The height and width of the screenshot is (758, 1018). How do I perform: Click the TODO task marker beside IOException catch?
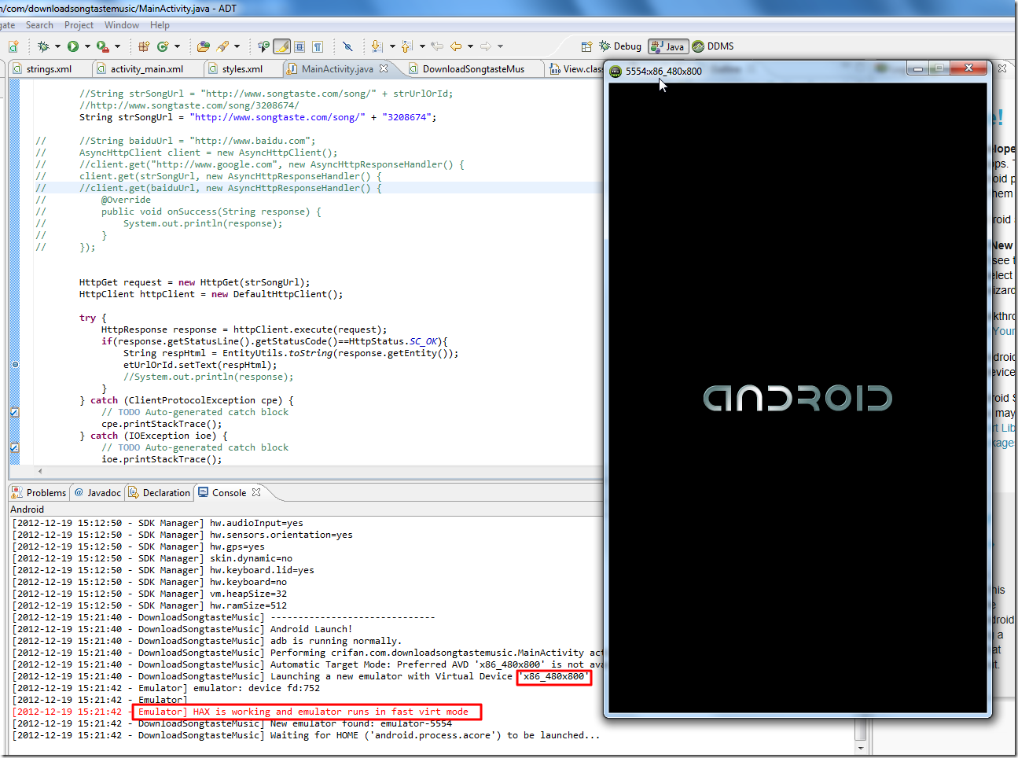coord(14,447)
